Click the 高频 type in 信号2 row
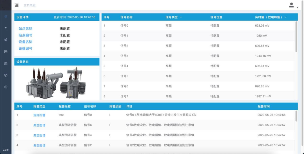The width and height of the screenshot is (304, 154). click(x=169, y=46)
